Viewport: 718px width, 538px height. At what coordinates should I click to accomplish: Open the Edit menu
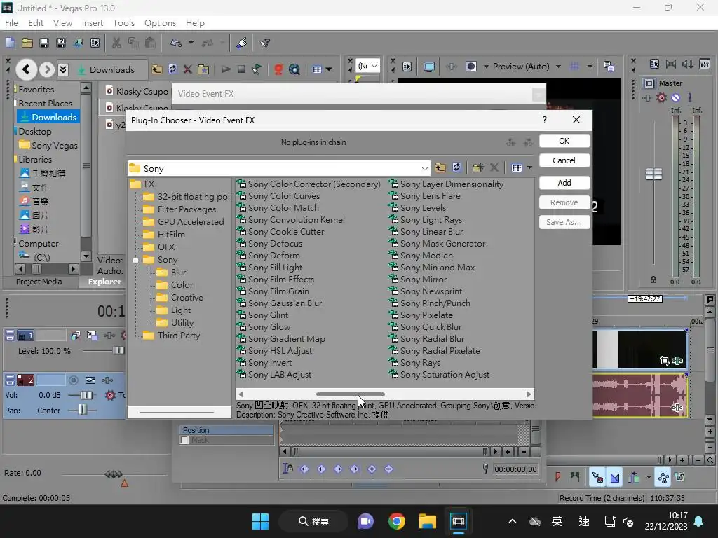pos(36,23)
